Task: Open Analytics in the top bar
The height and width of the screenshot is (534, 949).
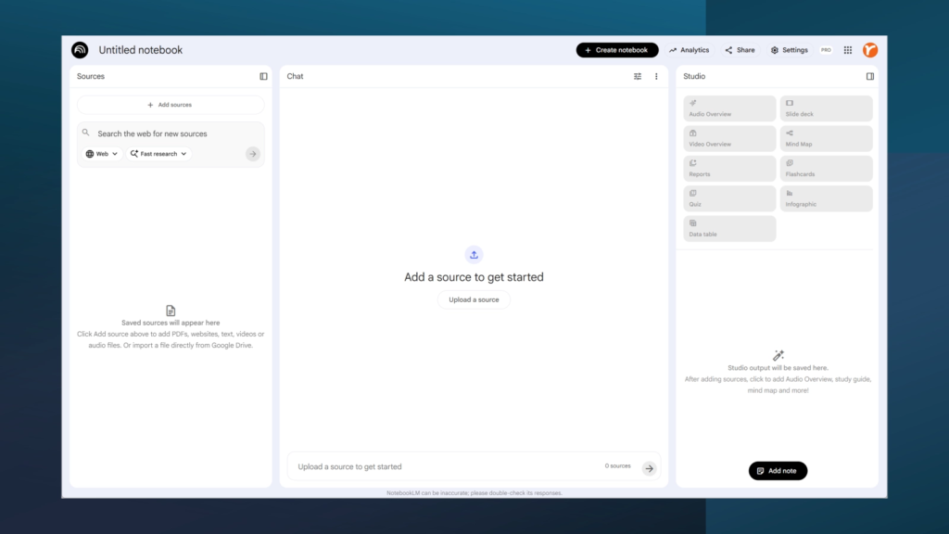Action: click(689, 50)
